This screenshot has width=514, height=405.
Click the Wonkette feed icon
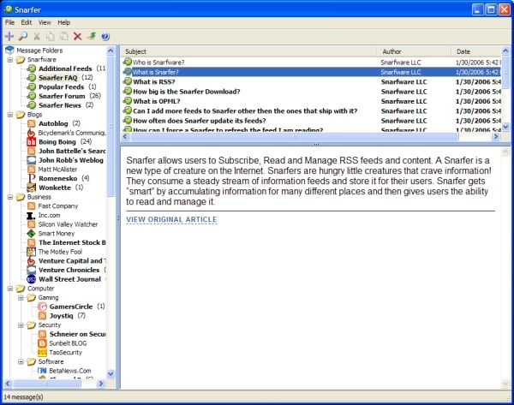(x=32, y=188)
